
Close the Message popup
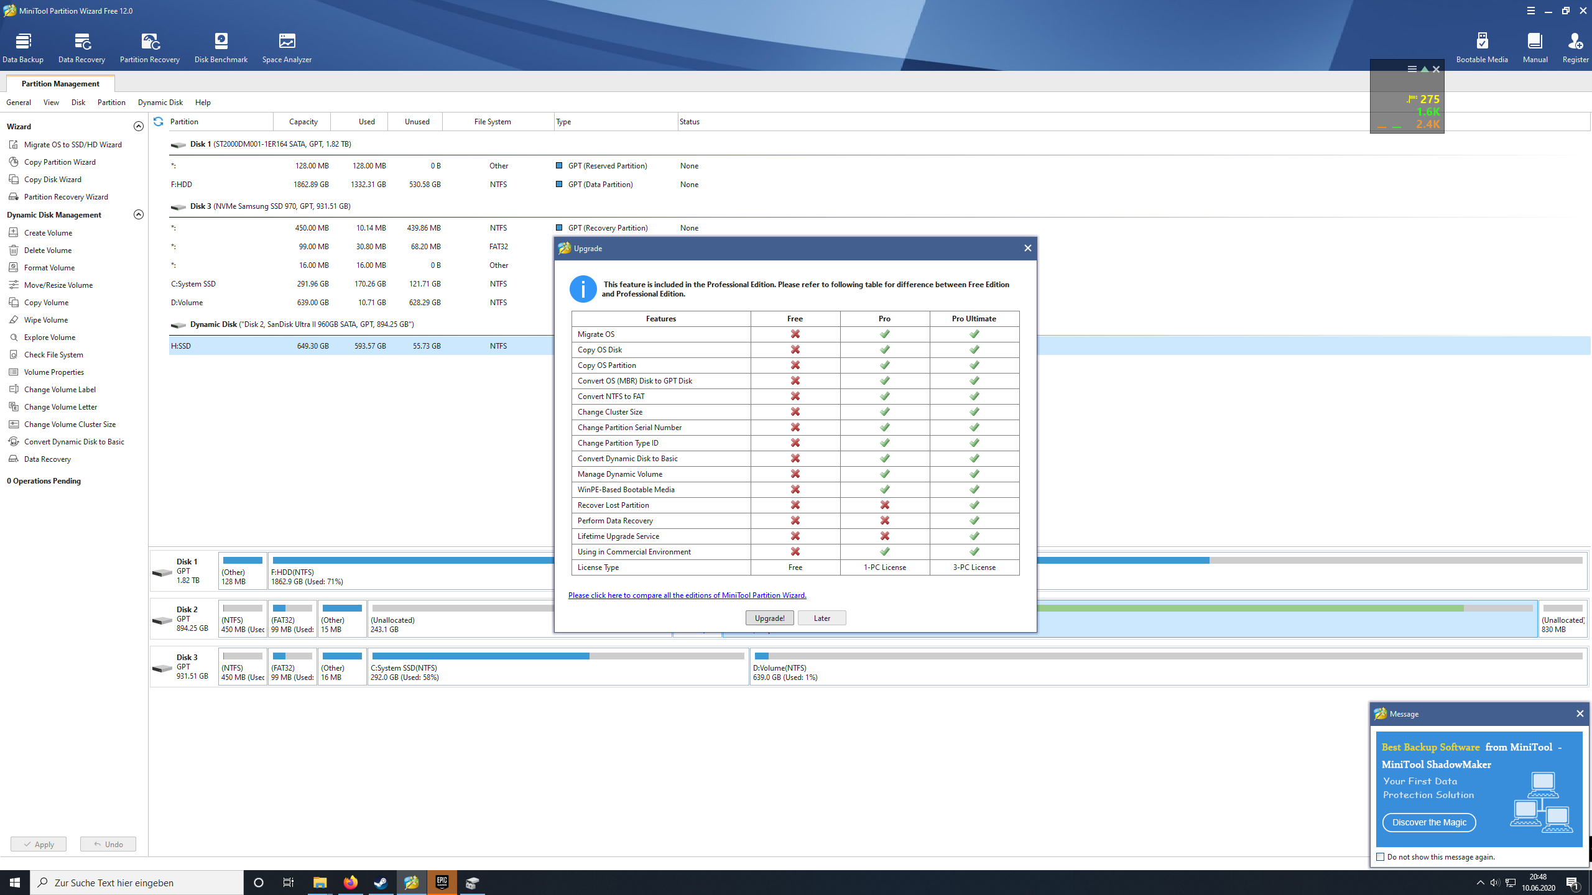pos(1580,714)
